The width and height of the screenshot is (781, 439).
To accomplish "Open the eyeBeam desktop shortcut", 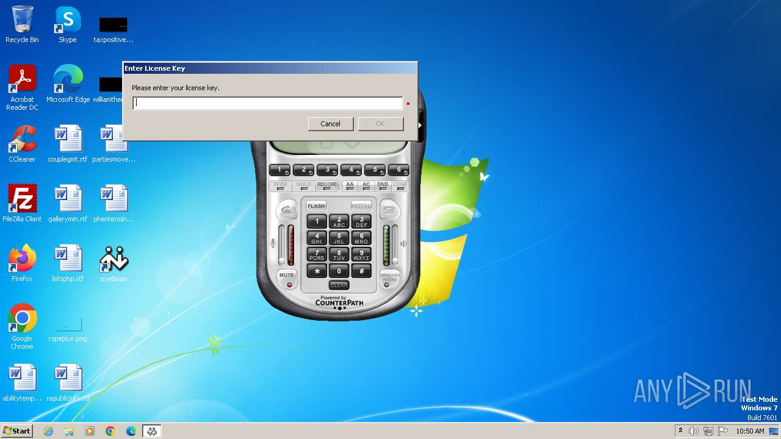I will pos(113,263).
